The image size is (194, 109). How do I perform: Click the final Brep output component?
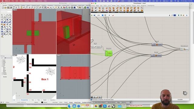pyautogui.click(x=184, y=49)
